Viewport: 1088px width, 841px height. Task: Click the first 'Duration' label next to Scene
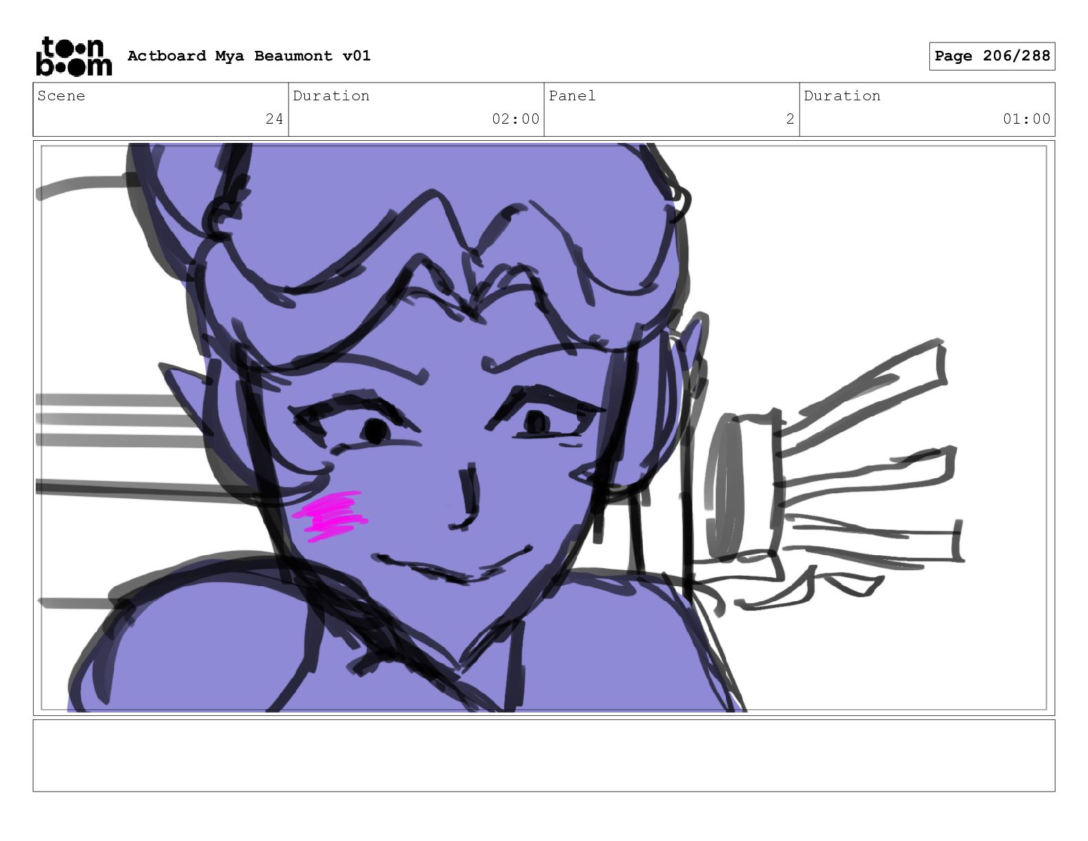331,96
